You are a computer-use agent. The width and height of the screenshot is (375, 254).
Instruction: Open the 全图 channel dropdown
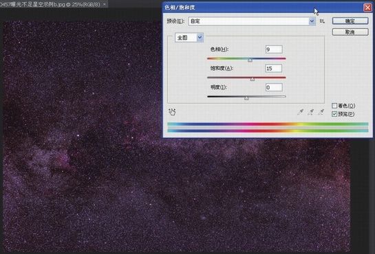click(x=189, y=38)
